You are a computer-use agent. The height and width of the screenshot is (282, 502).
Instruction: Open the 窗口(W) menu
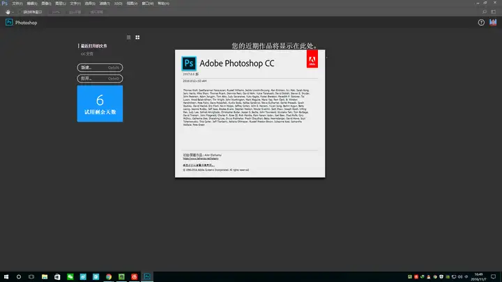148,3
